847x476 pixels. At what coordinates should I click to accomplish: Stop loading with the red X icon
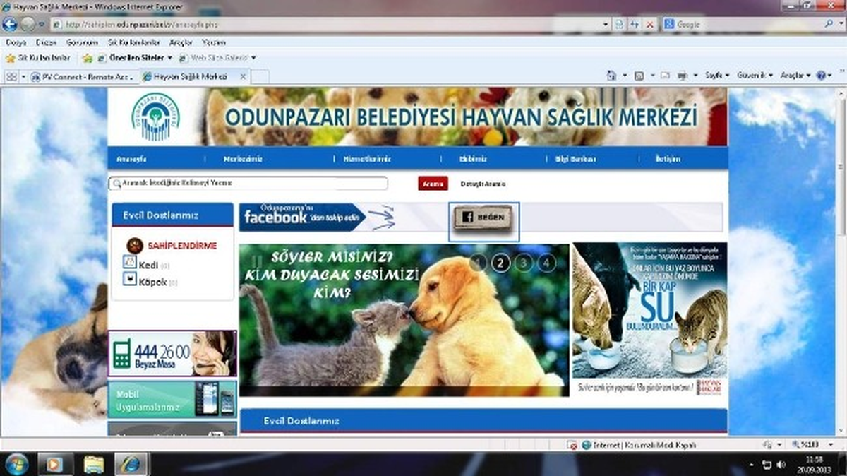pos(649,24)
